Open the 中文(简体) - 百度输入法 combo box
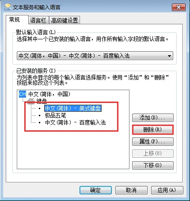Image resolution: width=190 pixels, height=201 pixels. point(95,56)
